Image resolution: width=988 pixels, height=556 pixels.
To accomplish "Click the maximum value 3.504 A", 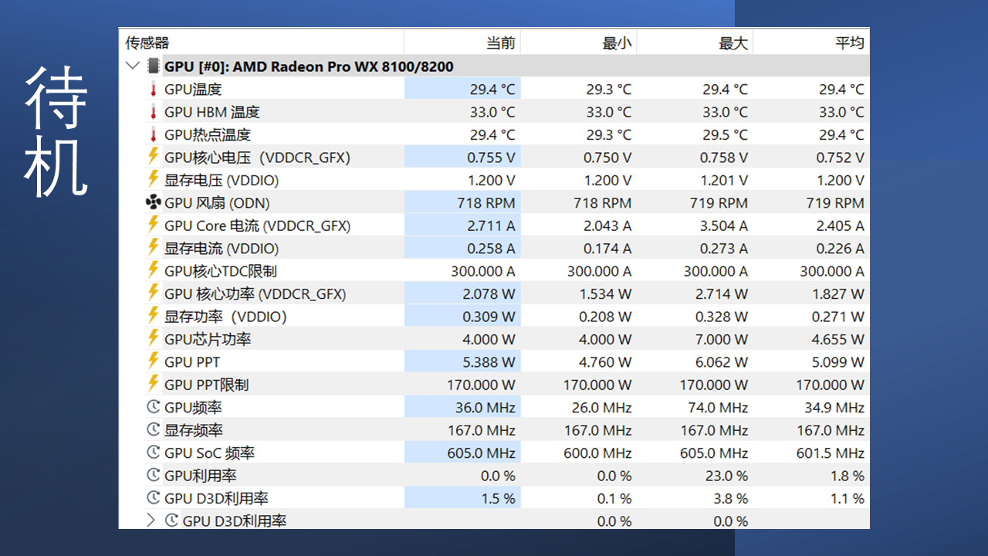I will (x=724, y=225).
